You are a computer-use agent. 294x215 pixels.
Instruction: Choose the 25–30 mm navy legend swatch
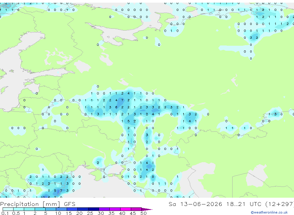click(x=93, y=209)
